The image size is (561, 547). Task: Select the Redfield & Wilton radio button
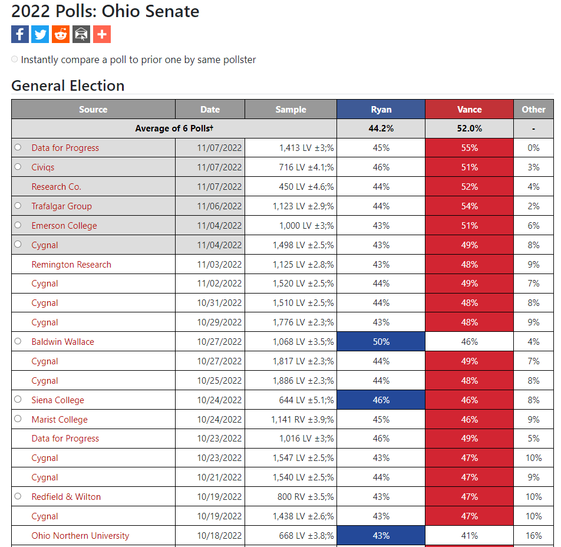click(x=18, y=496)
